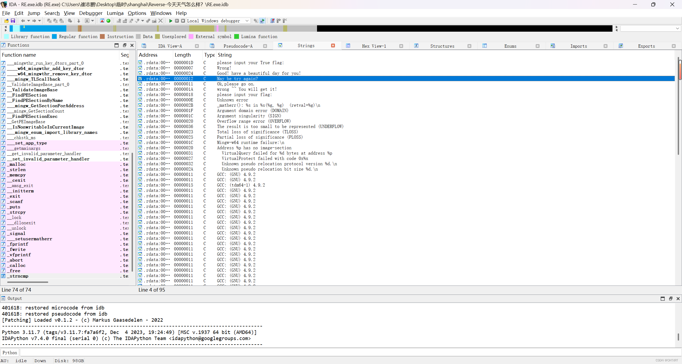Viewport: 682px width, 364px height.
Task: Open the Local Windows debugger combo box
Action: [218, 21]
